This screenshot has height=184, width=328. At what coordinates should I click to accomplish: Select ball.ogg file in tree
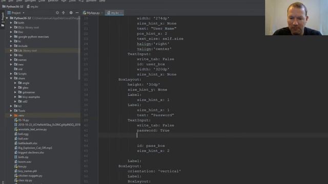coord(21,134)
